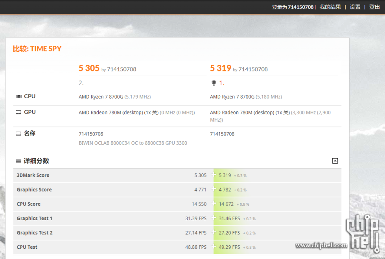Click the Graphics Score value 4 771
Viewport: 385px width, 259px height.
click(x=200, y=190)
